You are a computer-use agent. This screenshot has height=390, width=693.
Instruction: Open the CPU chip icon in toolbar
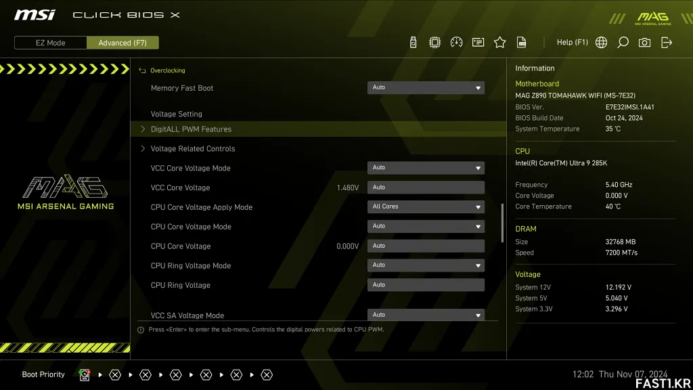(x=434, y=43)
